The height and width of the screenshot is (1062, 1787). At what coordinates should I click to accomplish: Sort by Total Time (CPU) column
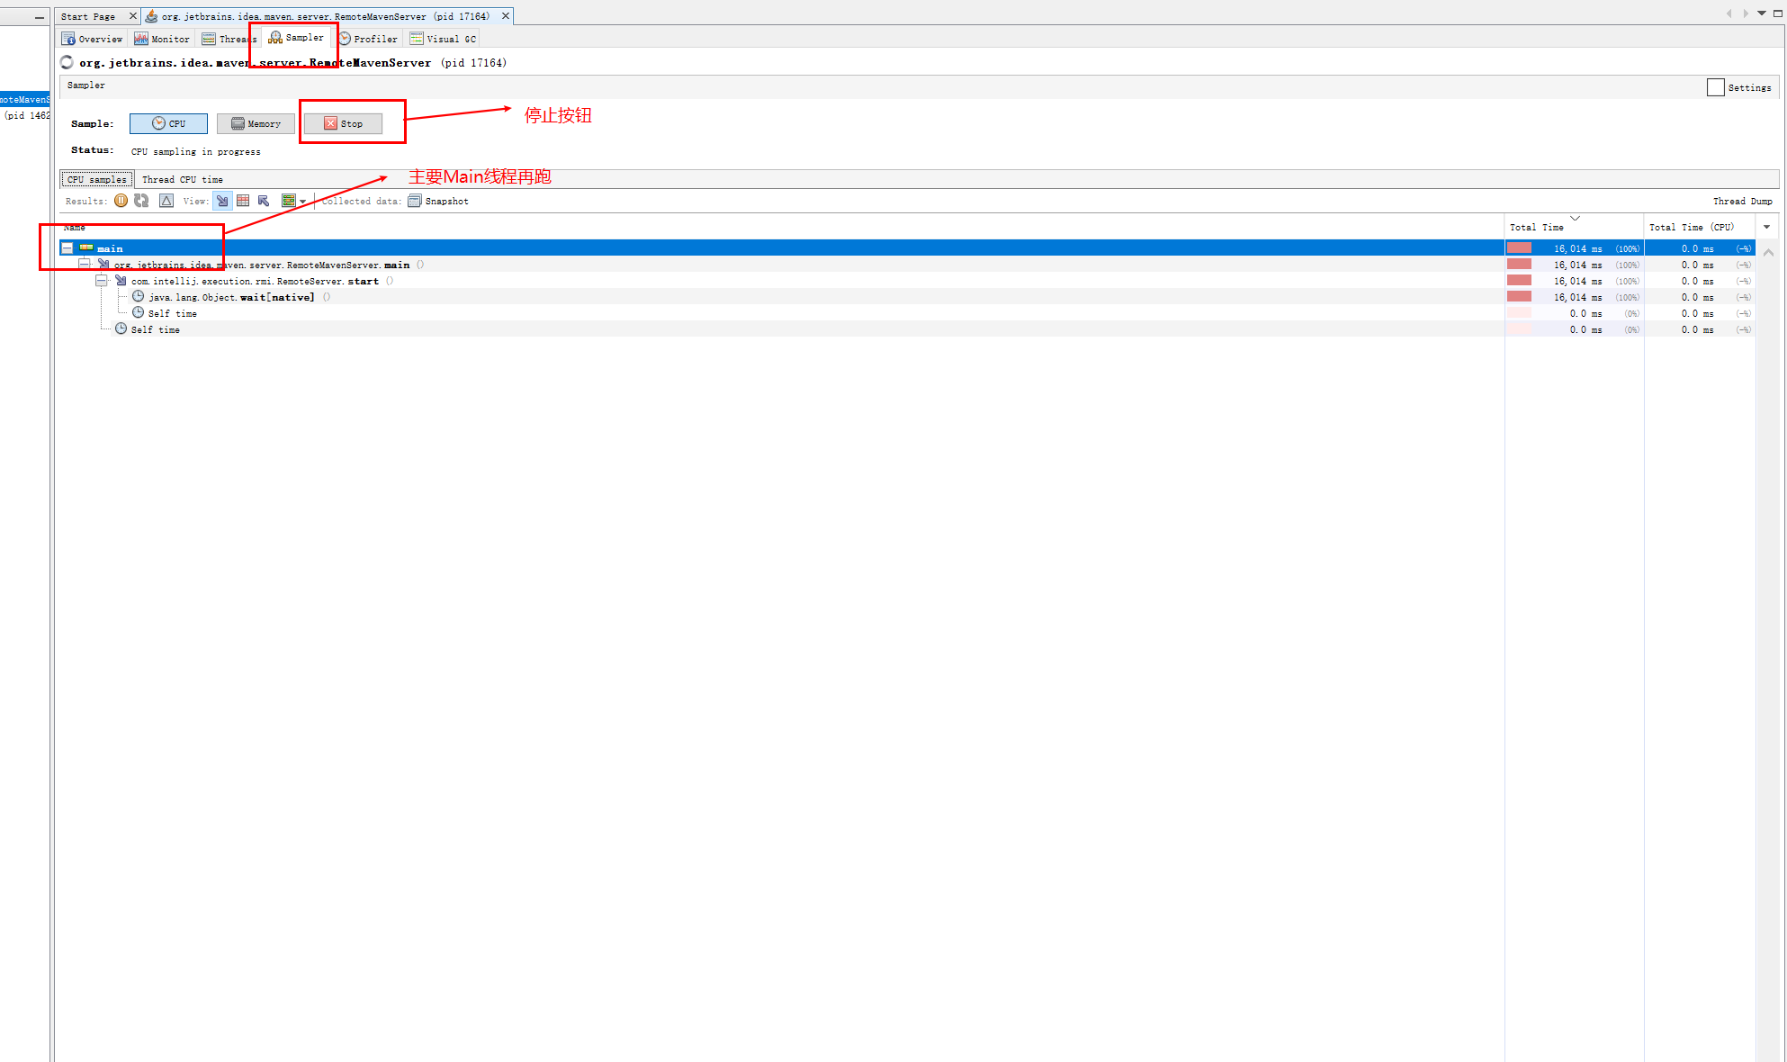tap(1700, 227)
